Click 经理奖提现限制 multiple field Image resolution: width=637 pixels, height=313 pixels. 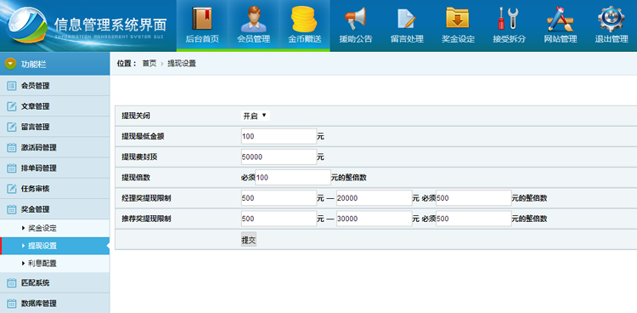[474, 198]
